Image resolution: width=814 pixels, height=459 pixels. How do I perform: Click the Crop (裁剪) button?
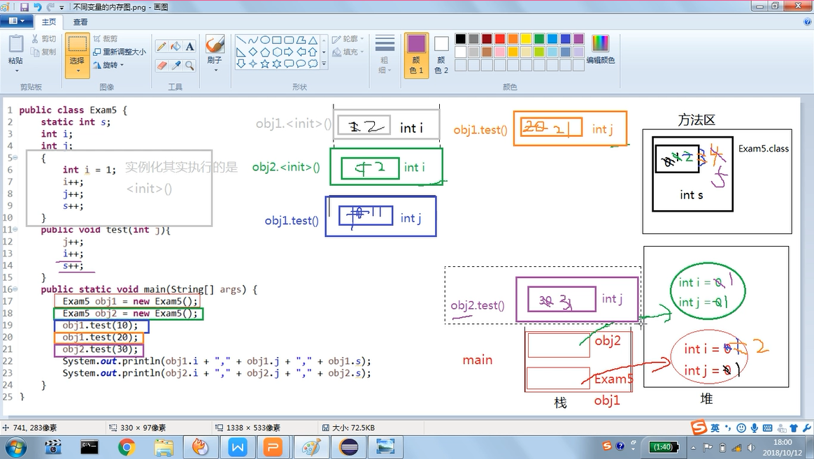point(106,39)
